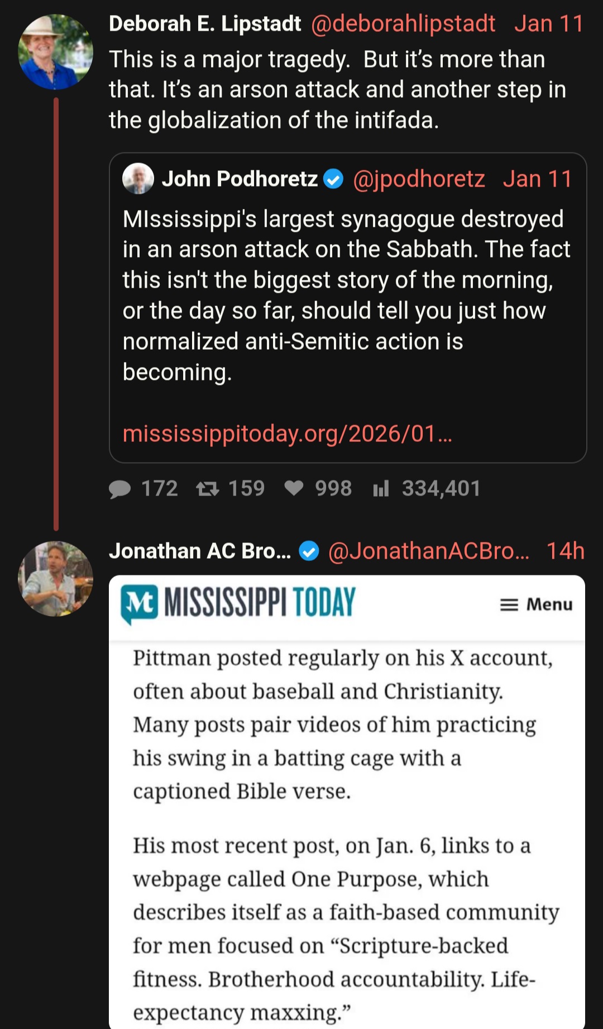This screenshot has width=603, height=1029.
Task: Open the reply comment icon on Lipstadt's tweet
Action: coord(119,489)
